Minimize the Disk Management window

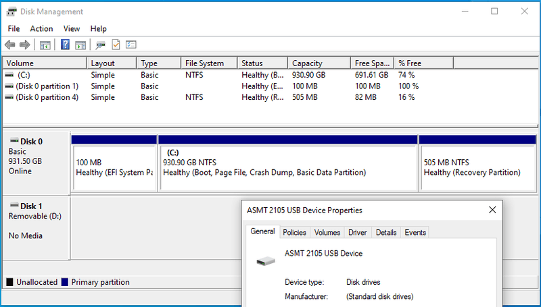465,11
